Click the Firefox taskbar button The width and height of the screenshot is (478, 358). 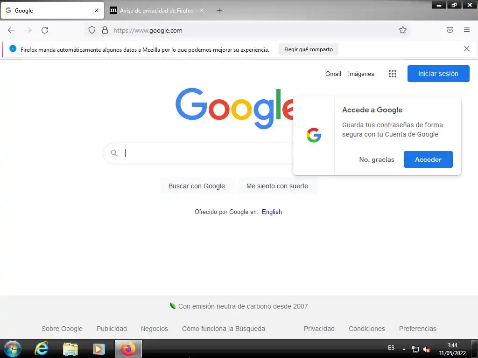128,349
